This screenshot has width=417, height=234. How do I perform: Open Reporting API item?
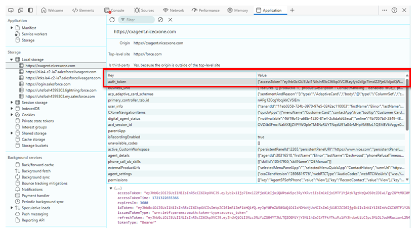pos(33,220)
